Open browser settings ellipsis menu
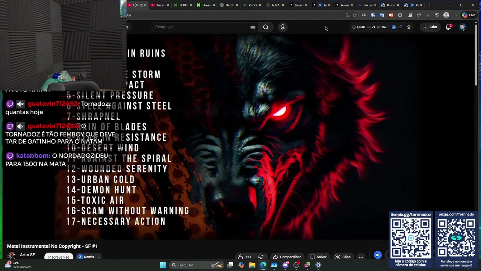Screen dimensions: 481x271 tap(455, 15)
